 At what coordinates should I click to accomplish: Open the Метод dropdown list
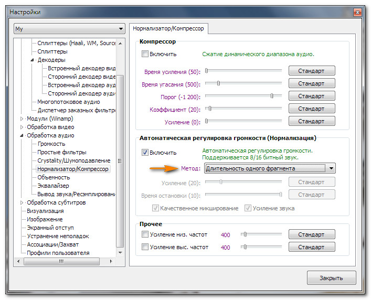270,168
